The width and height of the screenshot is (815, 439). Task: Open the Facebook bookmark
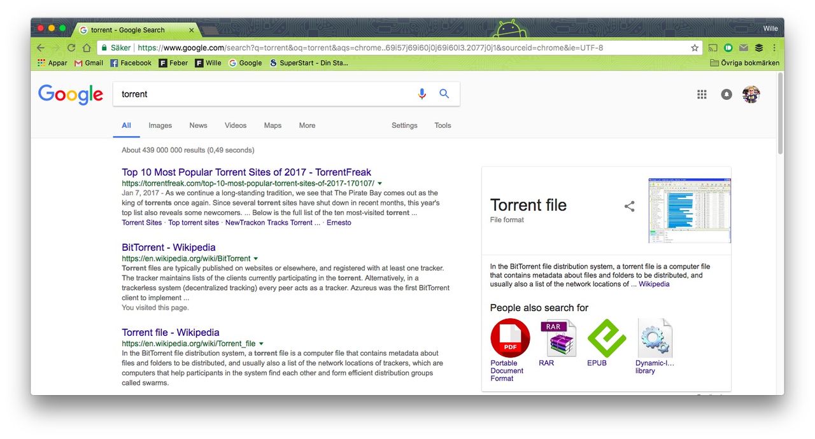coord(131,63)
